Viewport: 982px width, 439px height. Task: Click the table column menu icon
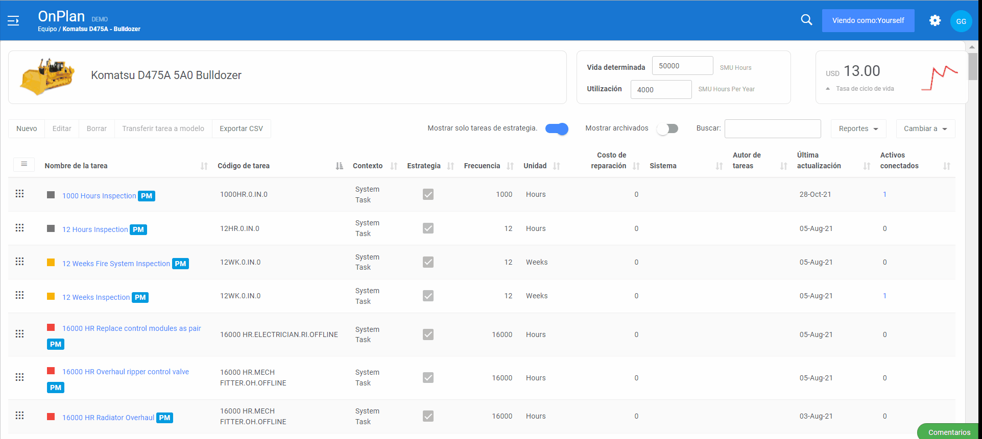point(24,164)
